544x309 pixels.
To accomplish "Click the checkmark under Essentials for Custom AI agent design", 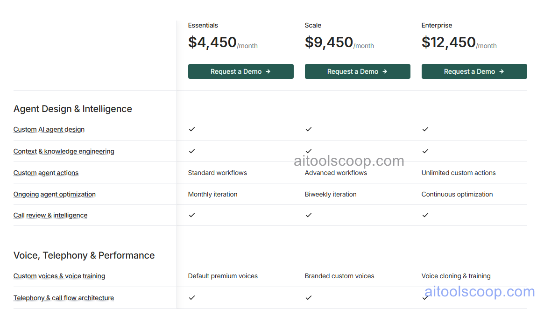I will click(x=192, y=129).
